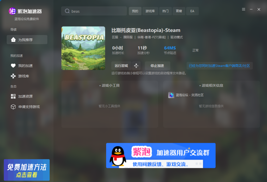The width and height of the screenshot is (267, 182).
Task: Switch to the 游戏库 top tab
Action: pos(150,11)
